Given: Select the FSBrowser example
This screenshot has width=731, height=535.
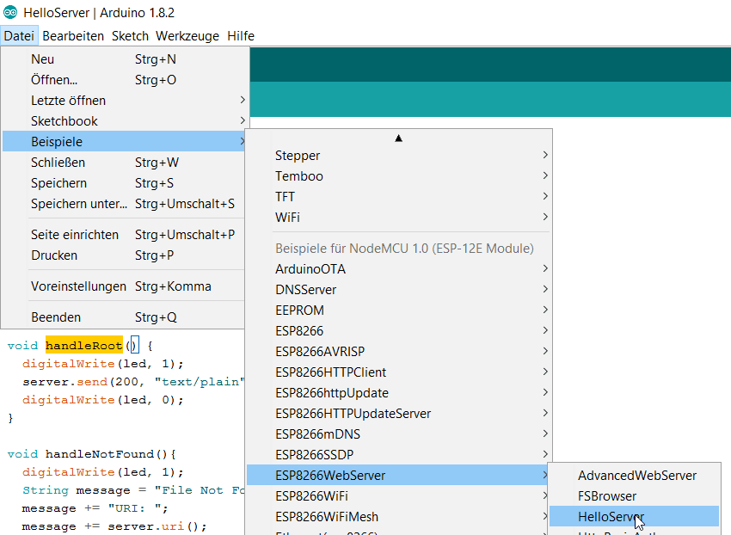Looking at the screenshot, I should (607, 496).
